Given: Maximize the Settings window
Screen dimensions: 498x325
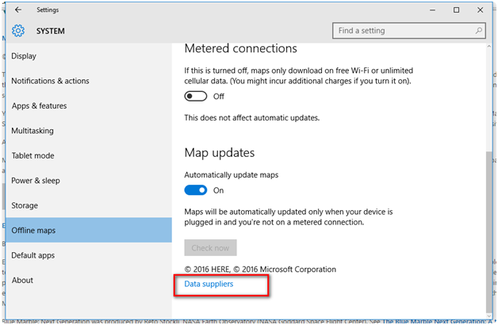Looking at the screenshot, I should point(456,10).
